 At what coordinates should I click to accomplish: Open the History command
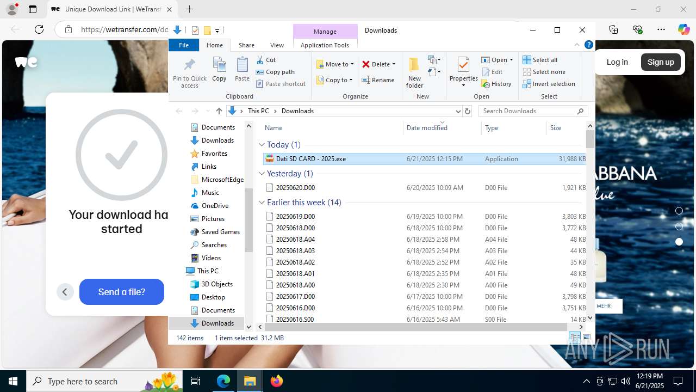tap(496, 84)
